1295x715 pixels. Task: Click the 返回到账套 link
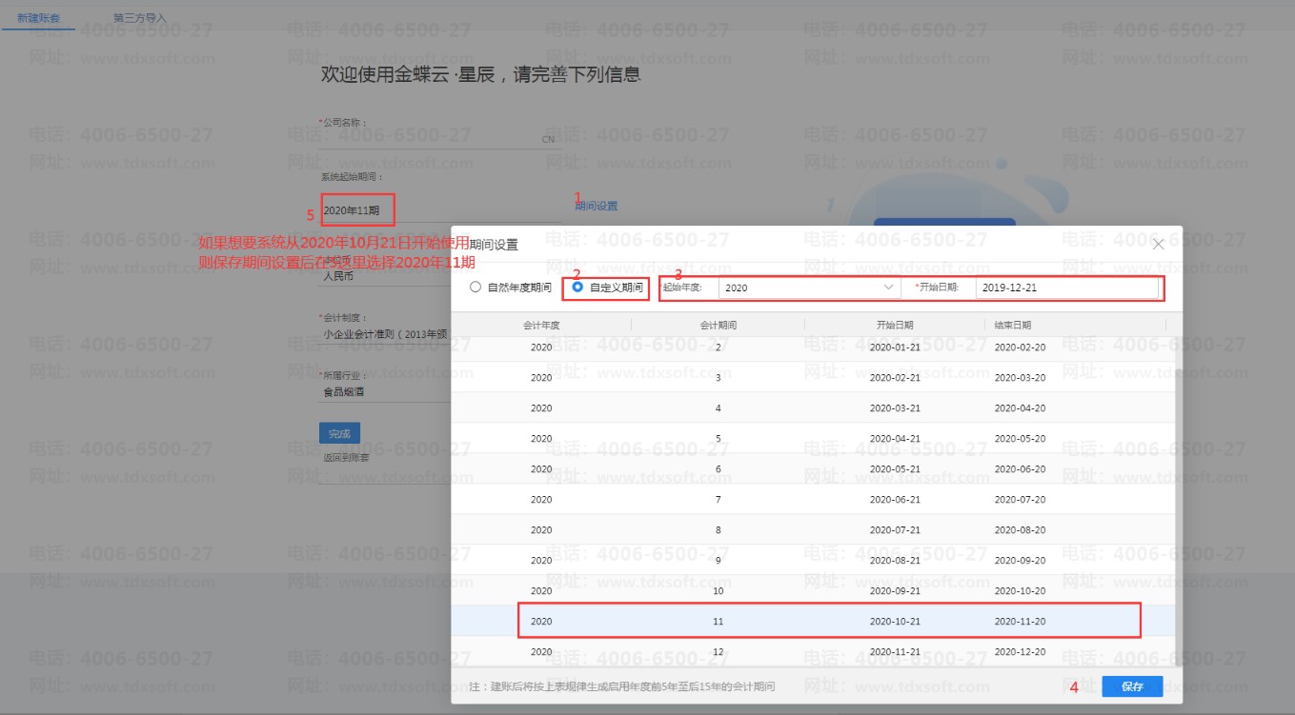click(346, 458)
